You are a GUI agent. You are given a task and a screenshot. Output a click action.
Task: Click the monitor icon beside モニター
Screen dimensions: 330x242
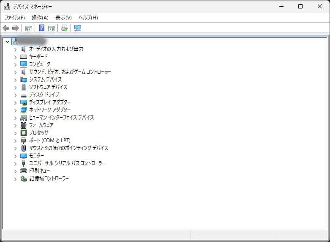click(24, 156)
